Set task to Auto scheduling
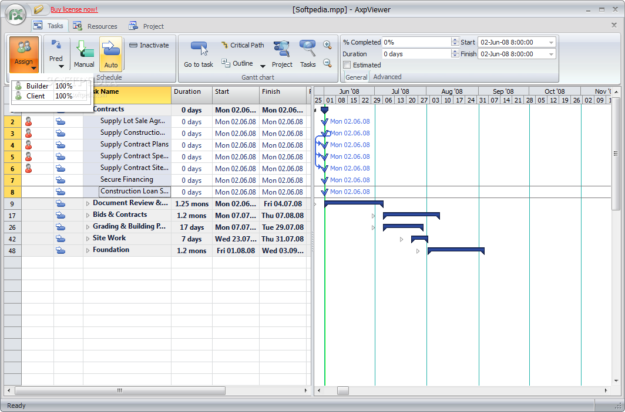This screenshot has height=412, width=625. [111, 54]
